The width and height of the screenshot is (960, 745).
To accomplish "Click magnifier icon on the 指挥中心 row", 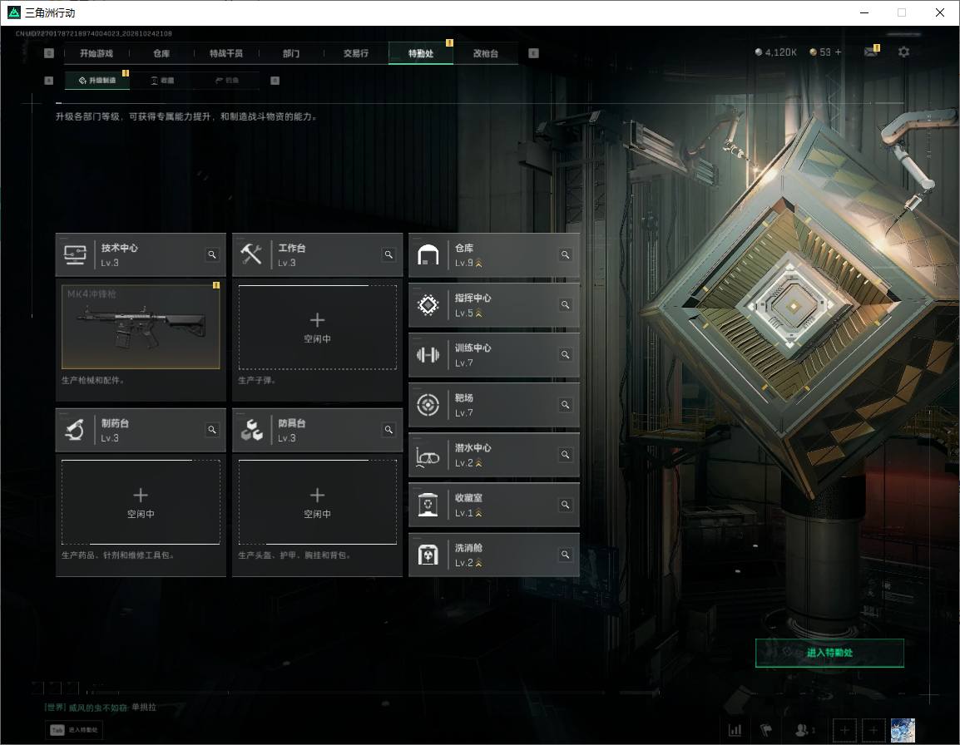I will [x=565, y=305].
